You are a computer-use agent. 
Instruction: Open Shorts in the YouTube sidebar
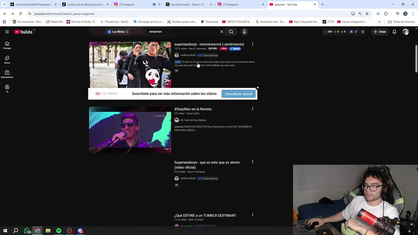[7, 60]
